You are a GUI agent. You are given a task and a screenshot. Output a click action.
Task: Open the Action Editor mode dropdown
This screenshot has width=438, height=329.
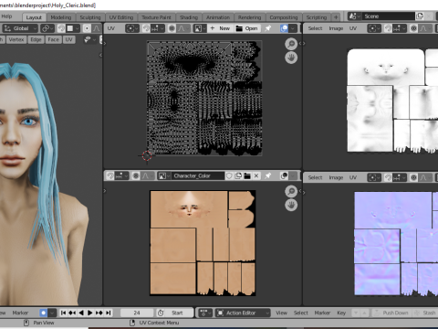(x=243, y=313)
